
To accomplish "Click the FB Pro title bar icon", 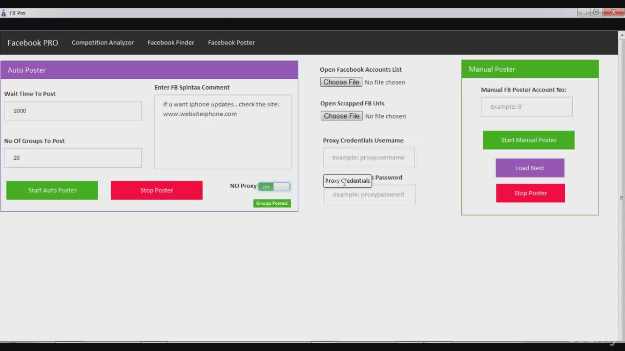I will click(4, 13).
